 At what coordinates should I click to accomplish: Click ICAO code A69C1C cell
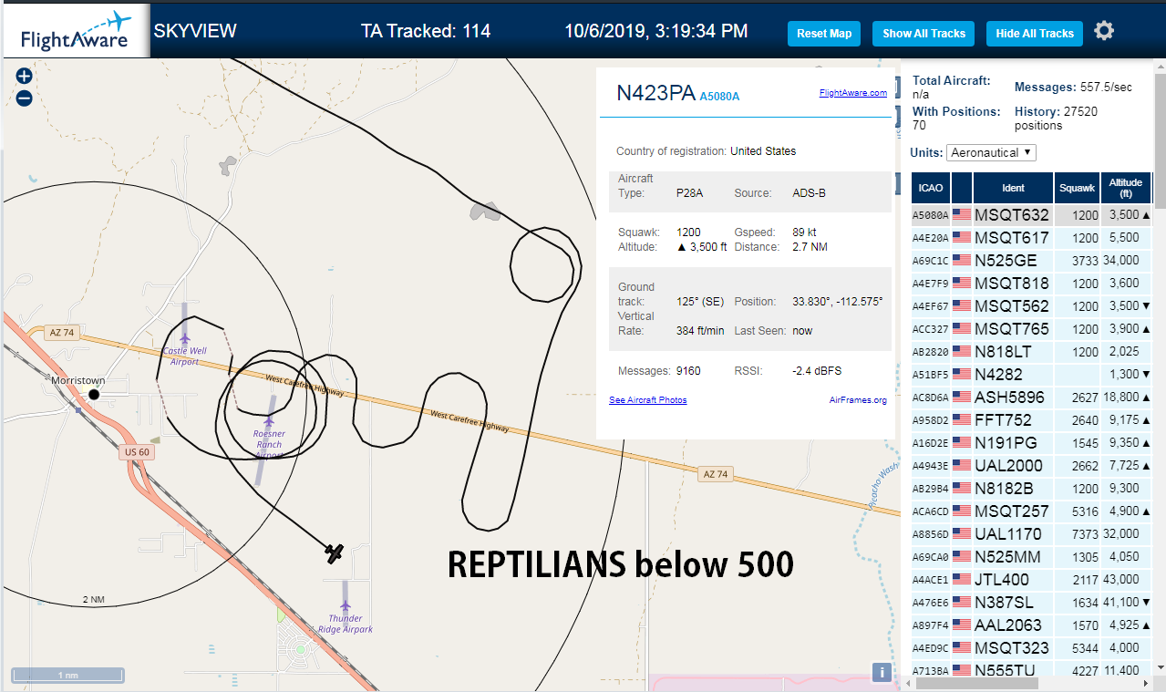[931, 261]
